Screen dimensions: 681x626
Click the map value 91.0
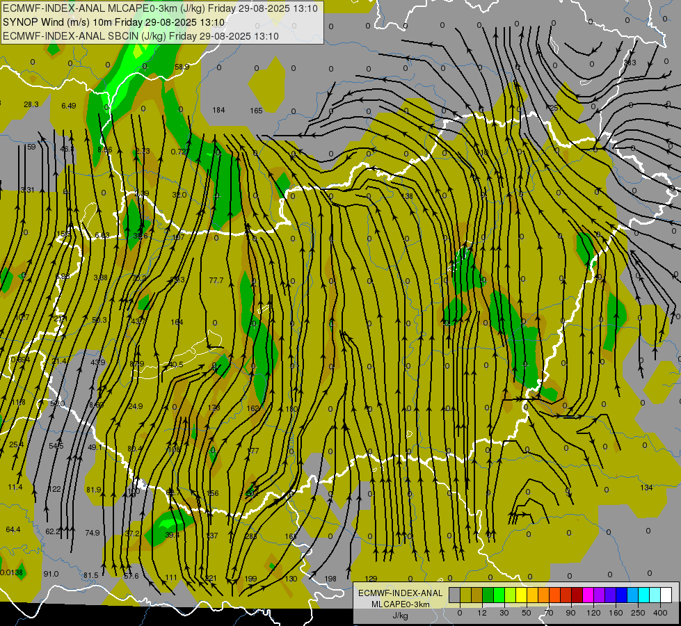pos(51,574)
